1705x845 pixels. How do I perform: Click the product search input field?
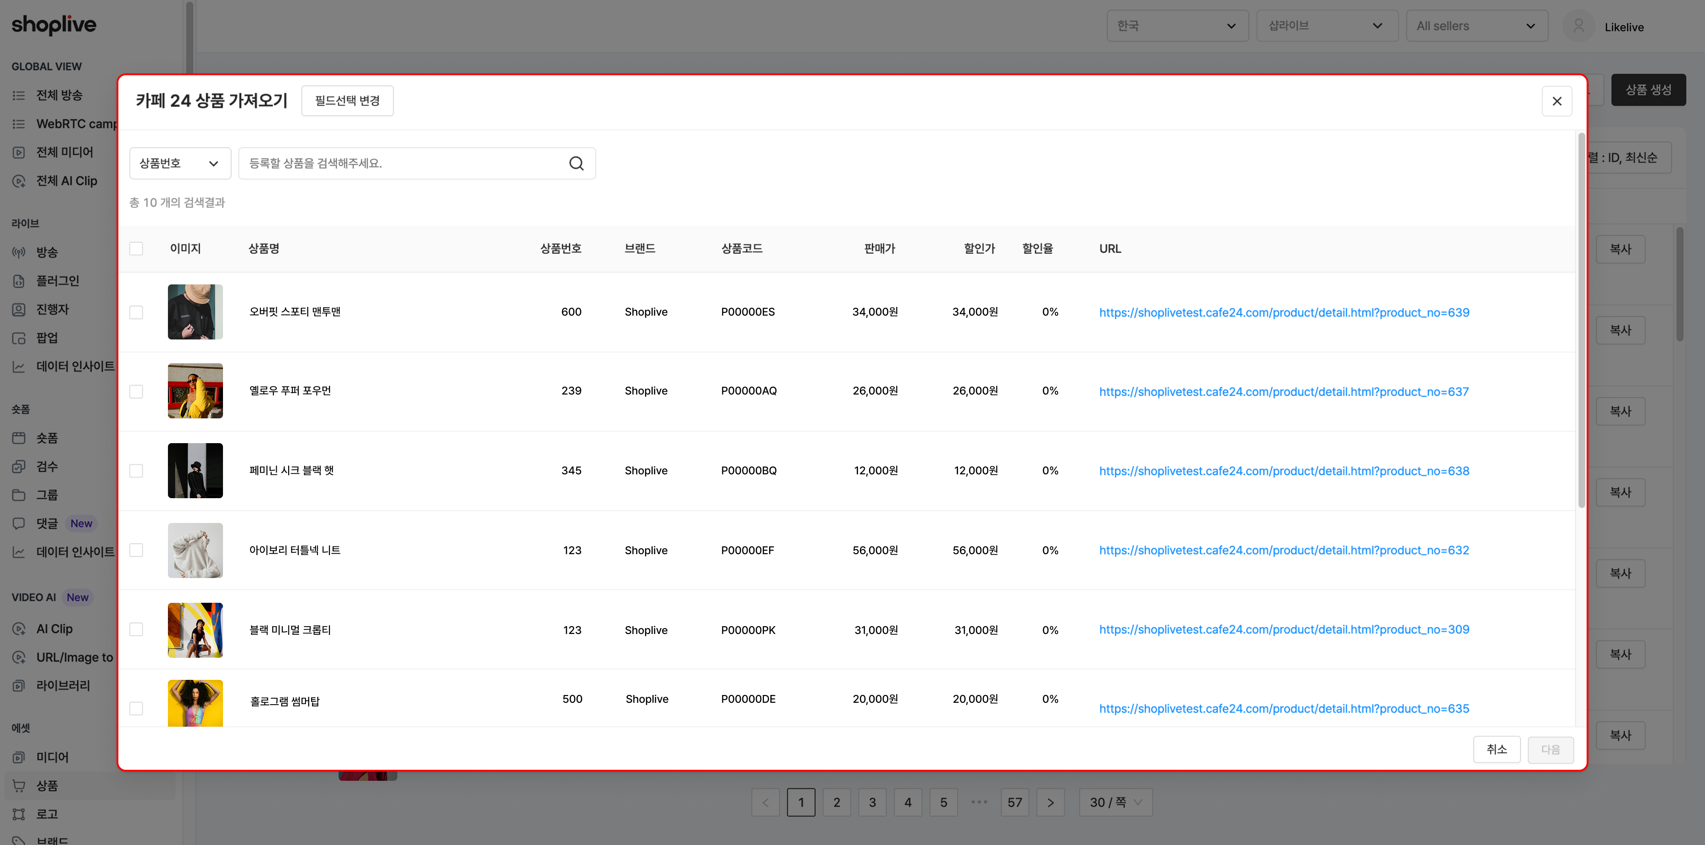(417, 163)
